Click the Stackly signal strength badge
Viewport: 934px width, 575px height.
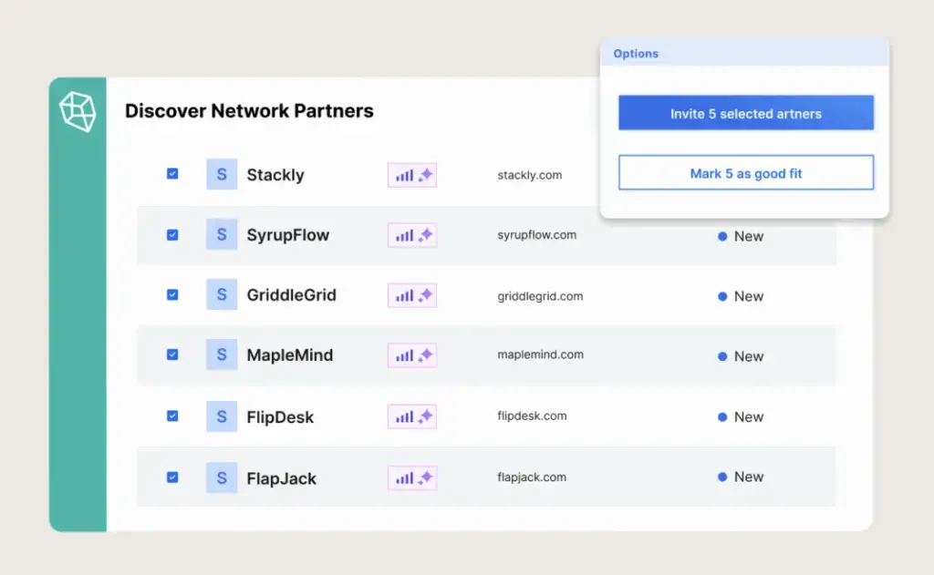[412, 176]
